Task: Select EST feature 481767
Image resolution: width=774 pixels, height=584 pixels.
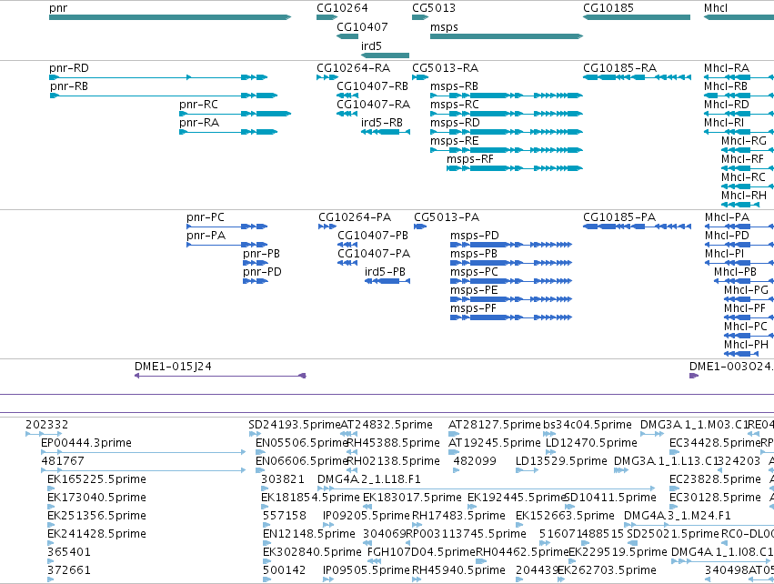Action: click(143, 470)
